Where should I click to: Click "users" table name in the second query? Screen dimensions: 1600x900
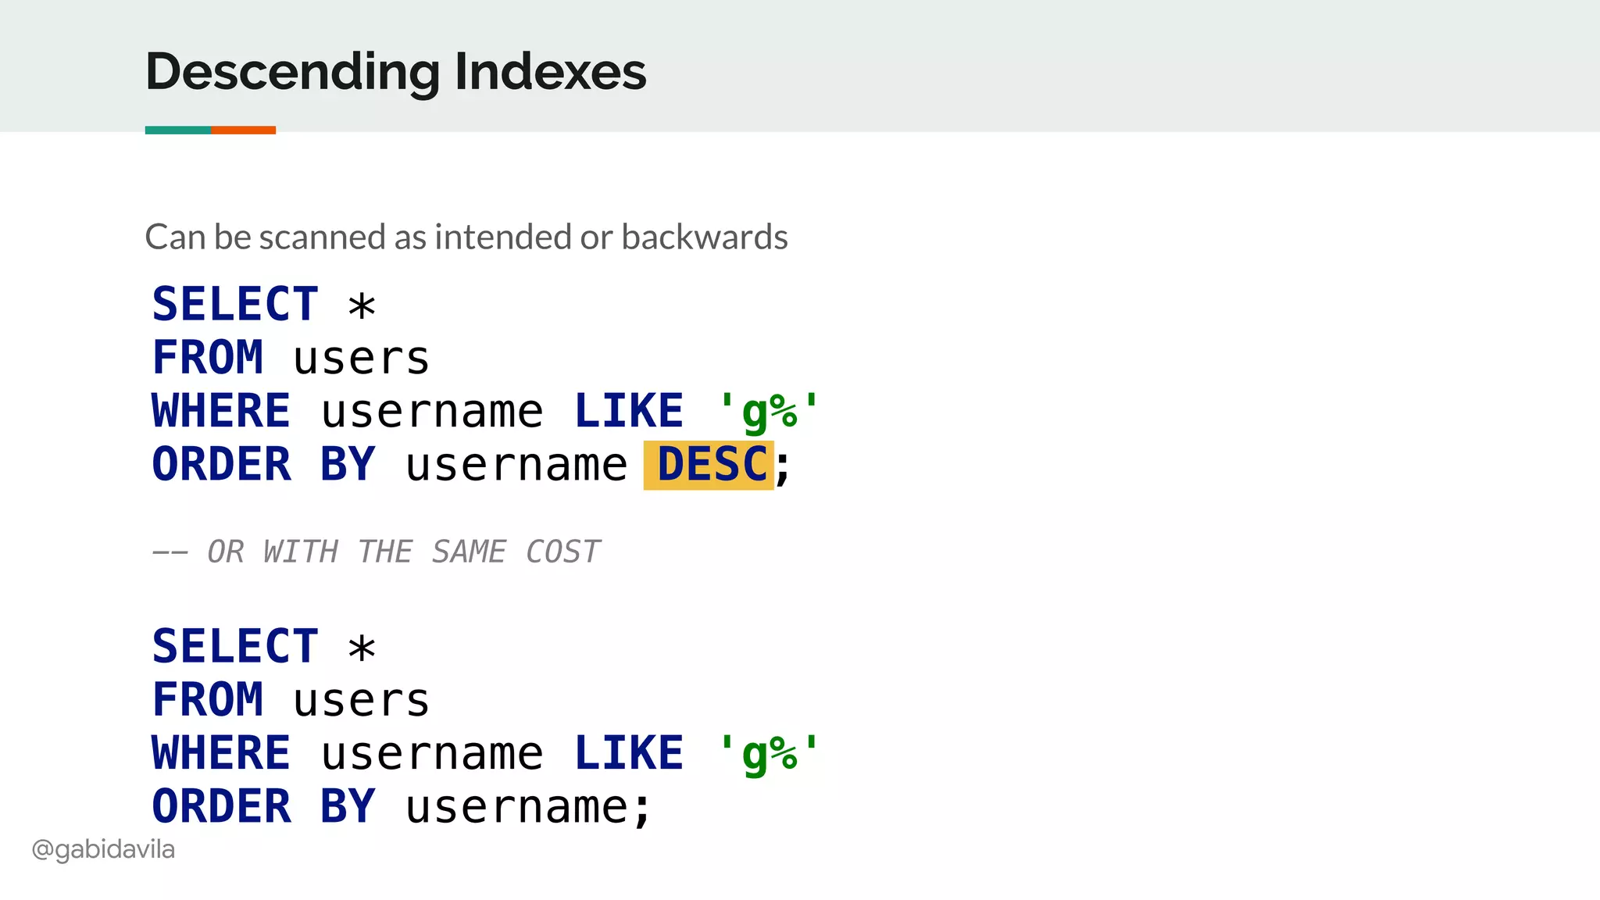point(361,700)
